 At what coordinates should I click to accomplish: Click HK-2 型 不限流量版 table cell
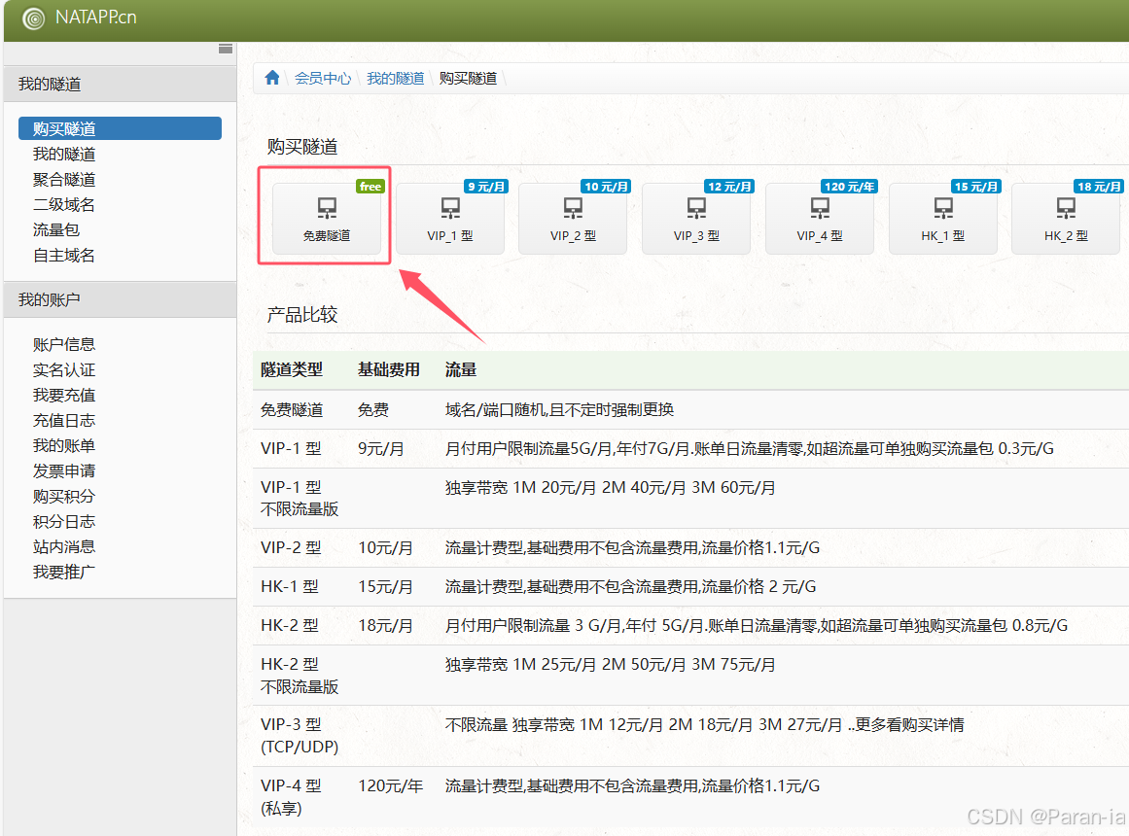300,676
